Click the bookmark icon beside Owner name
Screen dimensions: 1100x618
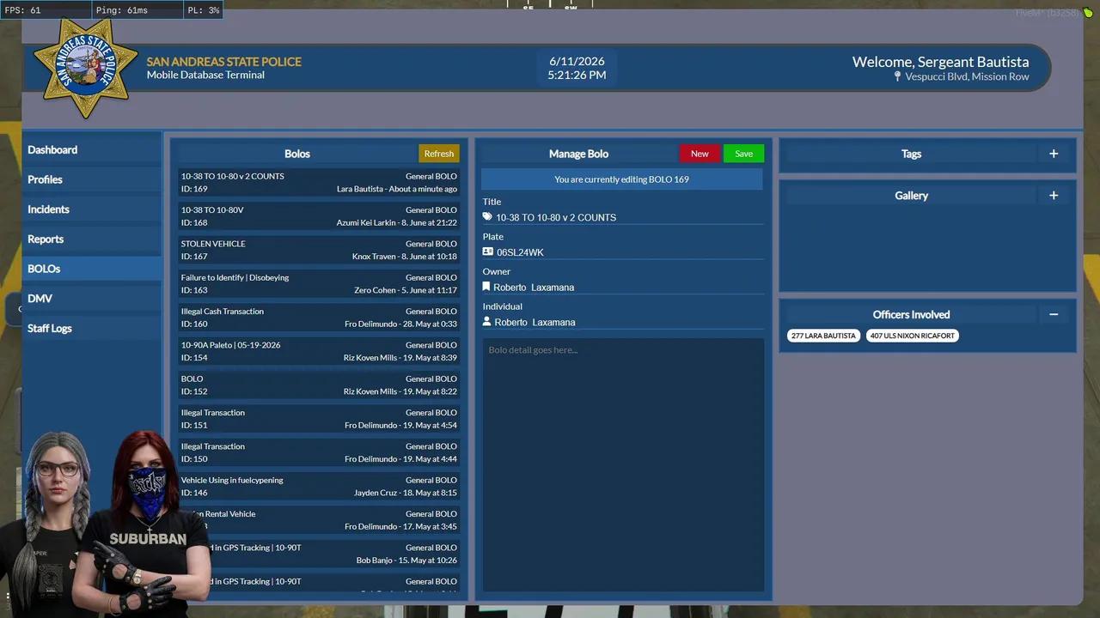(x=486, y=287)
